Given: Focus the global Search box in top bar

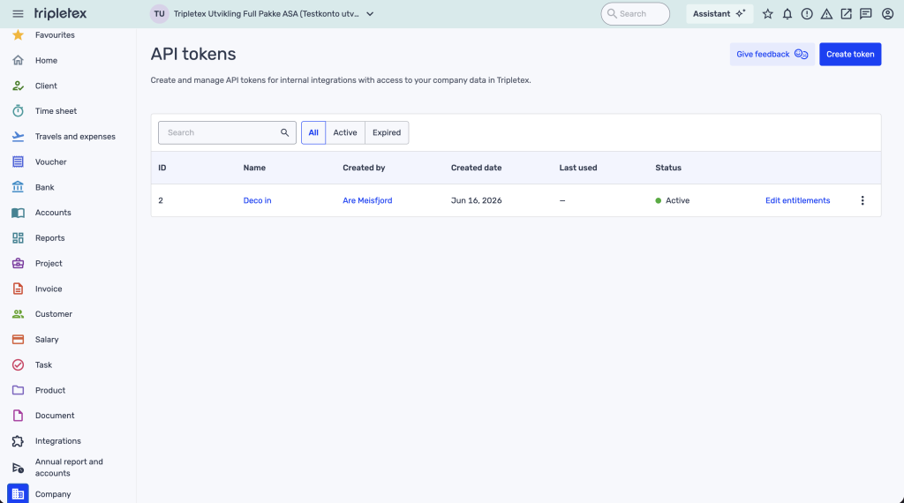Looking at the screenshot, I should pyautogui.click(x=635, y=14).
